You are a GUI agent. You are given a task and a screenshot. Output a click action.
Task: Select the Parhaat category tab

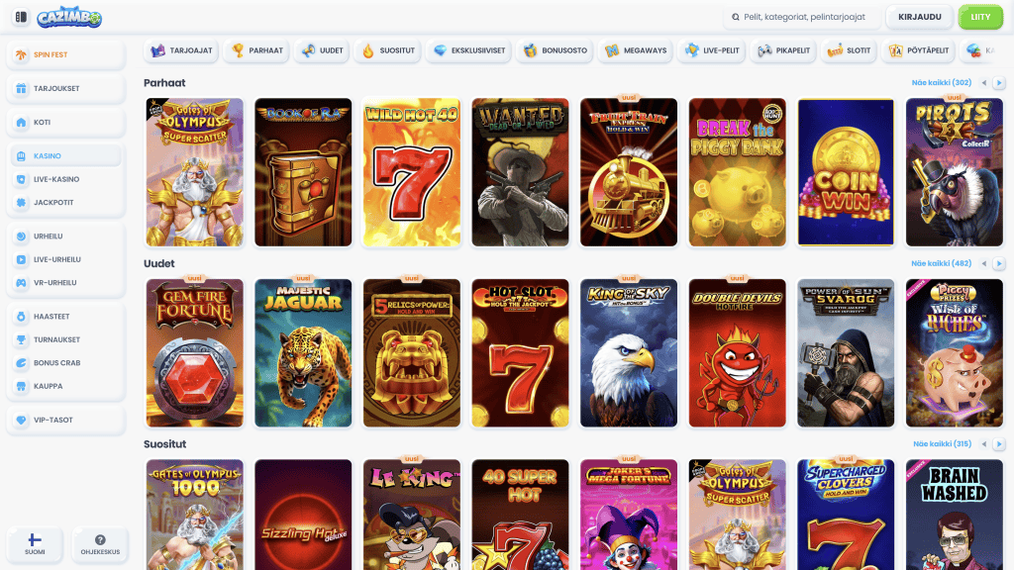tap(256, 50)
